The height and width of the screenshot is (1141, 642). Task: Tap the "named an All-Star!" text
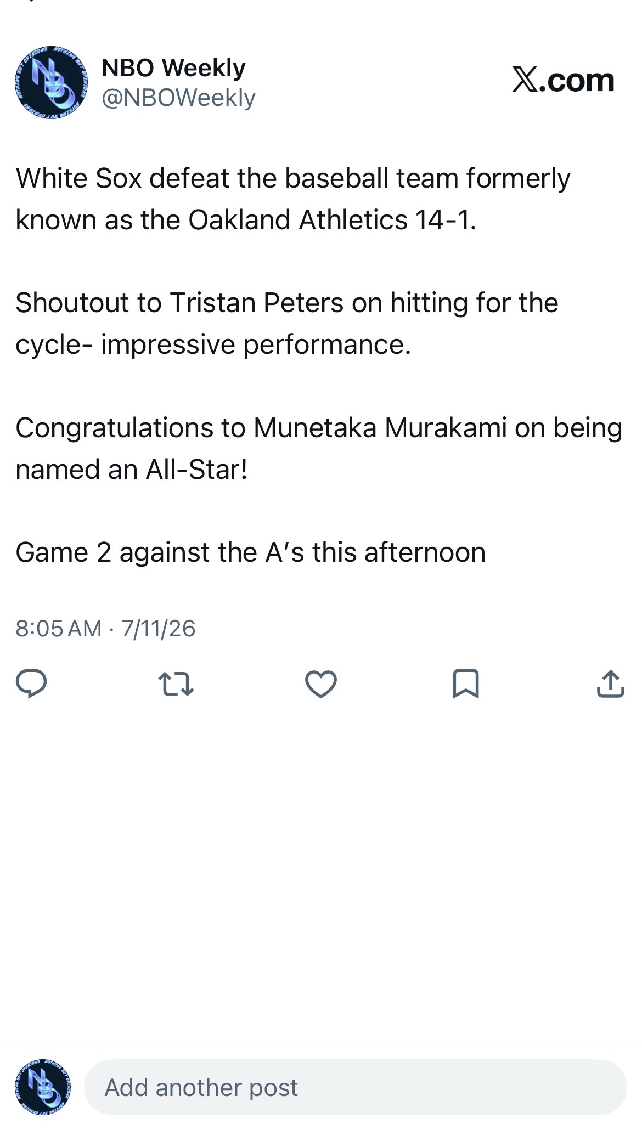(132, 469)
